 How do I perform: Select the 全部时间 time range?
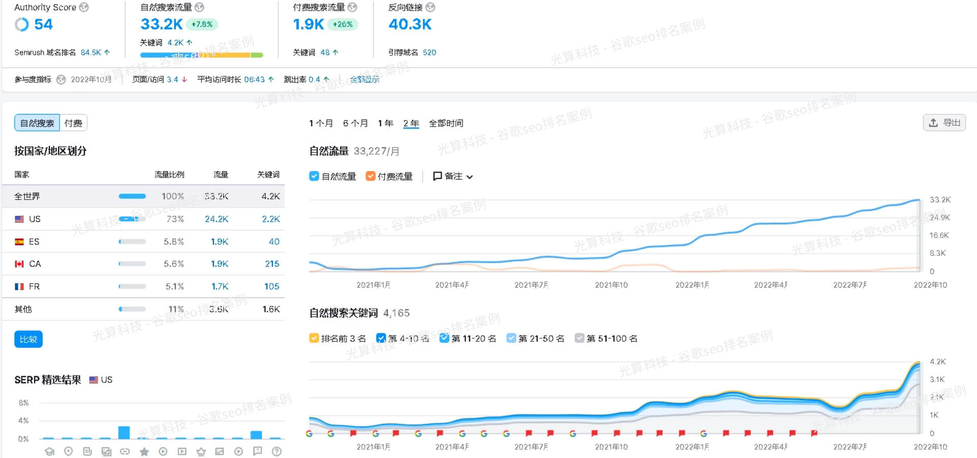pyautogui.click(x=446, y=123)
